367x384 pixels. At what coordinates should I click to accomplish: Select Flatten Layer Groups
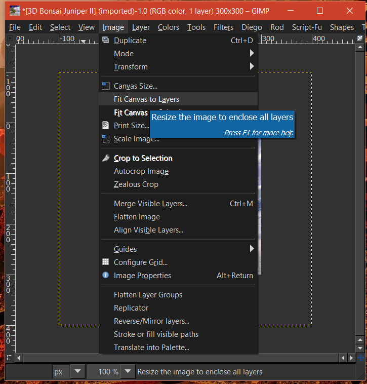pyautogui.click(x=178, y=294)
